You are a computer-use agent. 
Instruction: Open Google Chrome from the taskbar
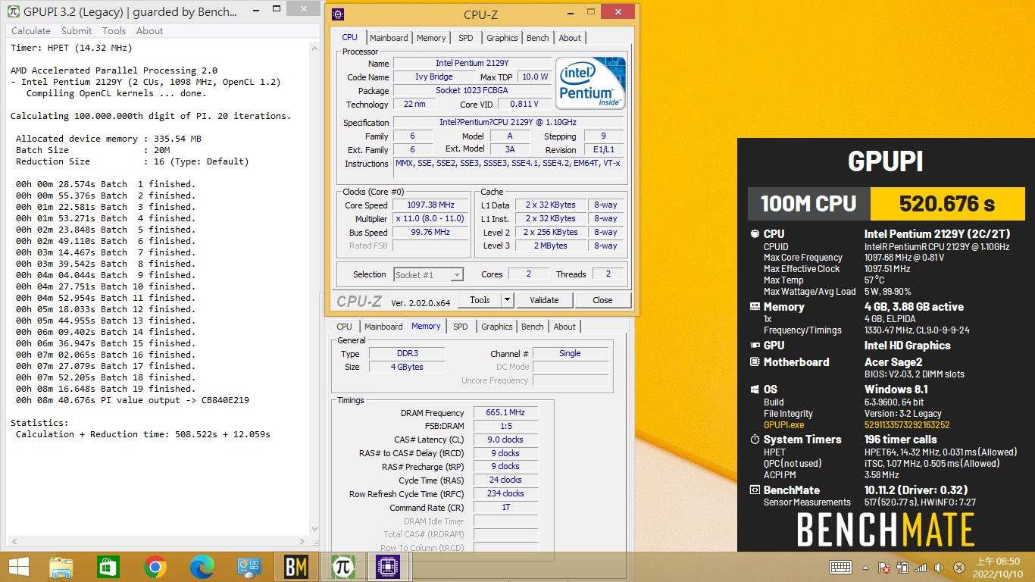(x=155, y=567)
